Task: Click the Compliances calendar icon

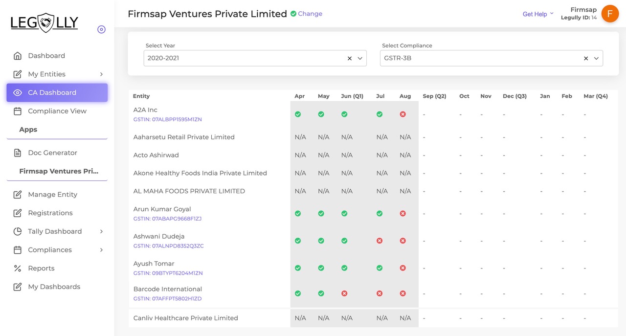Action: pos(18,250)
